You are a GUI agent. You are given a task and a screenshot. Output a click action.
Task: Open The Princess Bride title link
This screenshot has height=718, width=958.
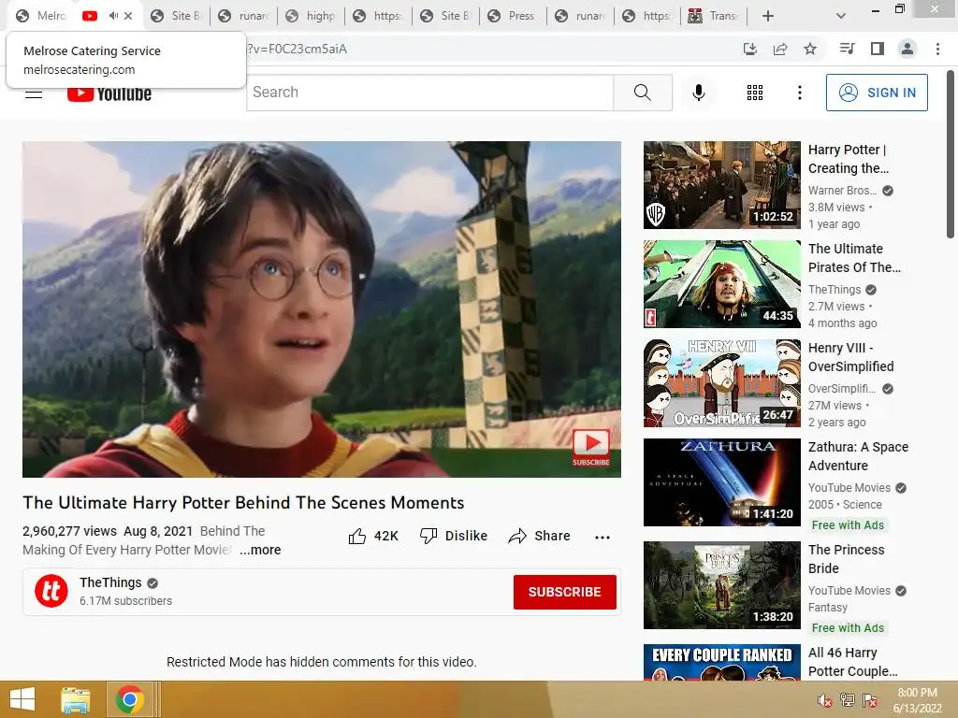[846, 559]
